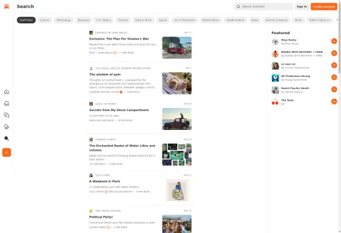Open the Inbox icon in sidebar
Screen dimensions: 341x233
coord(7,104)
